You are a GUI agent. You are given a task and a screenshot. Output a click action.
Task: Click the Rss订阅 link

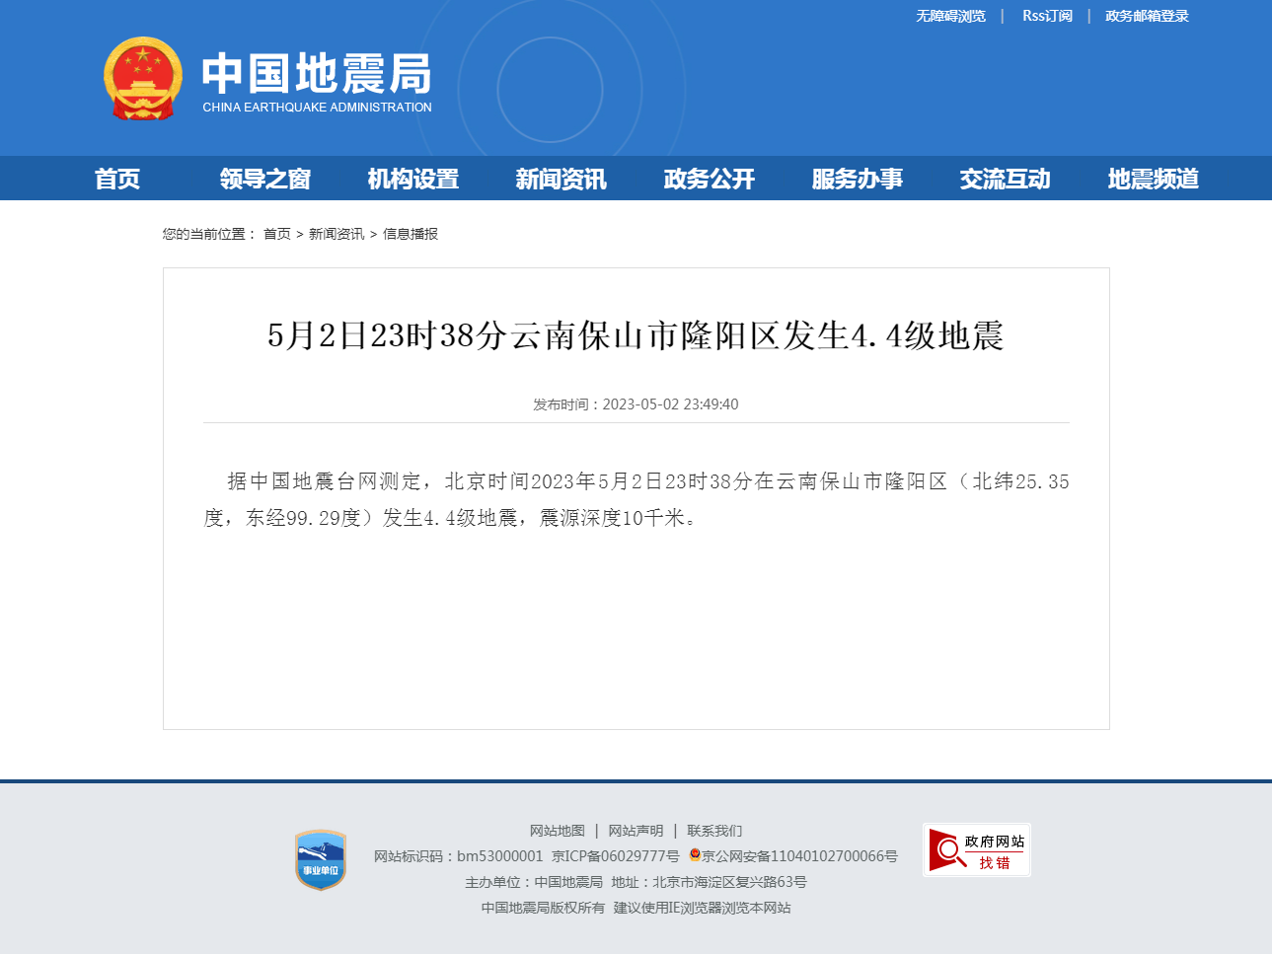1047,16
